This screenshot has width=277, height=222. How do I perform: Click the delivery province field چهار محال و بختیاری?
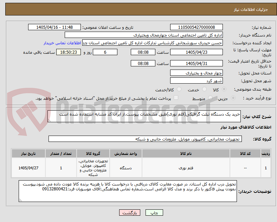click(x=196, y=73)
